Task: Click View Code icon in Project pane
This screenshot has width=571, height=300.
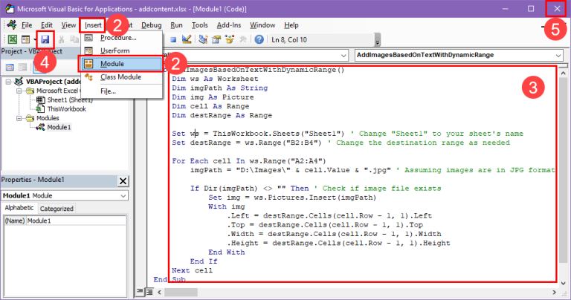Action: tap(10, 68)
